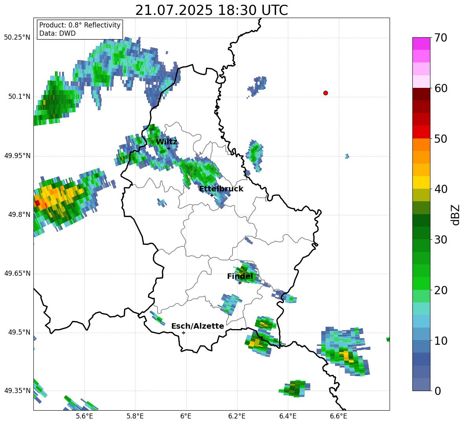Click the colorbar value 70
Screen dimensions: 465x424
(441, 38)
